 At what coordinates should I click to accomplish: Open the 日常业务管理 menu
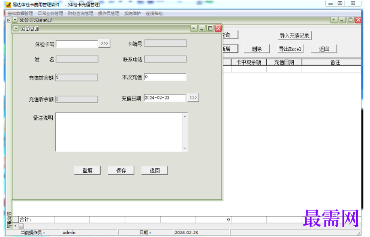coord(50,13)
